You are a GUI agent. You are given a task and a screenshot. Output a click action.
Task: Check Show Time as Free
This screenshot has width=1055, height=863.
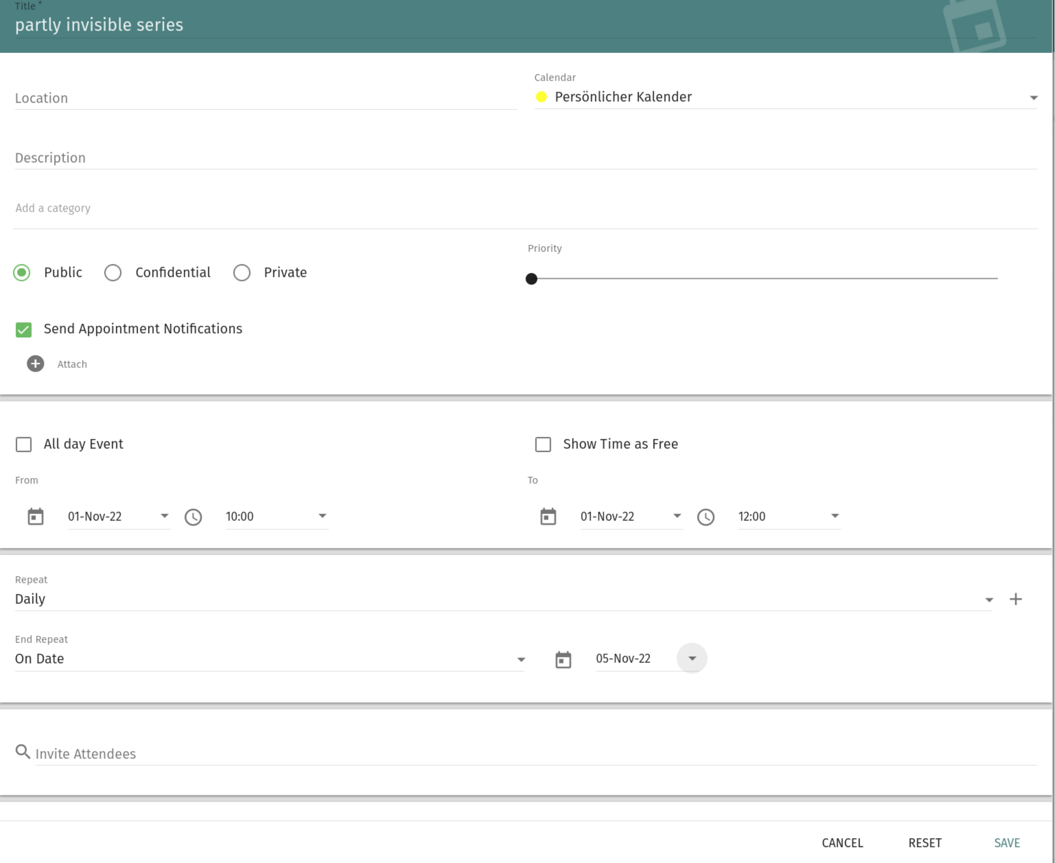pyautogui.click(x=543, y=445)
